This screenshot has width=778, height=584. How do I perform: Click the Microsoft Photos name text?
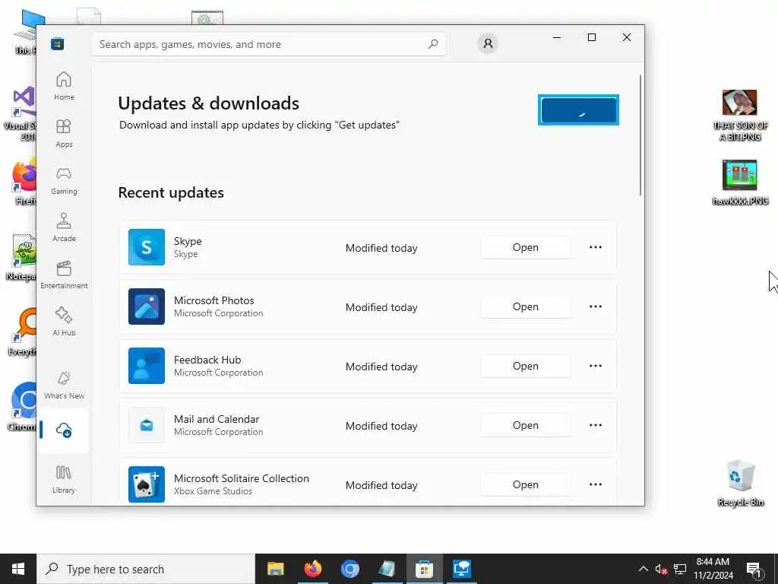(213, 300)
